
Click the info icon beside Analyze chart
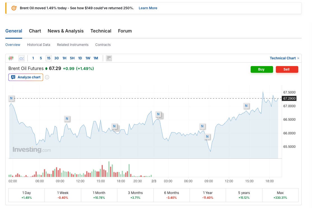click(x=47, y=77)
